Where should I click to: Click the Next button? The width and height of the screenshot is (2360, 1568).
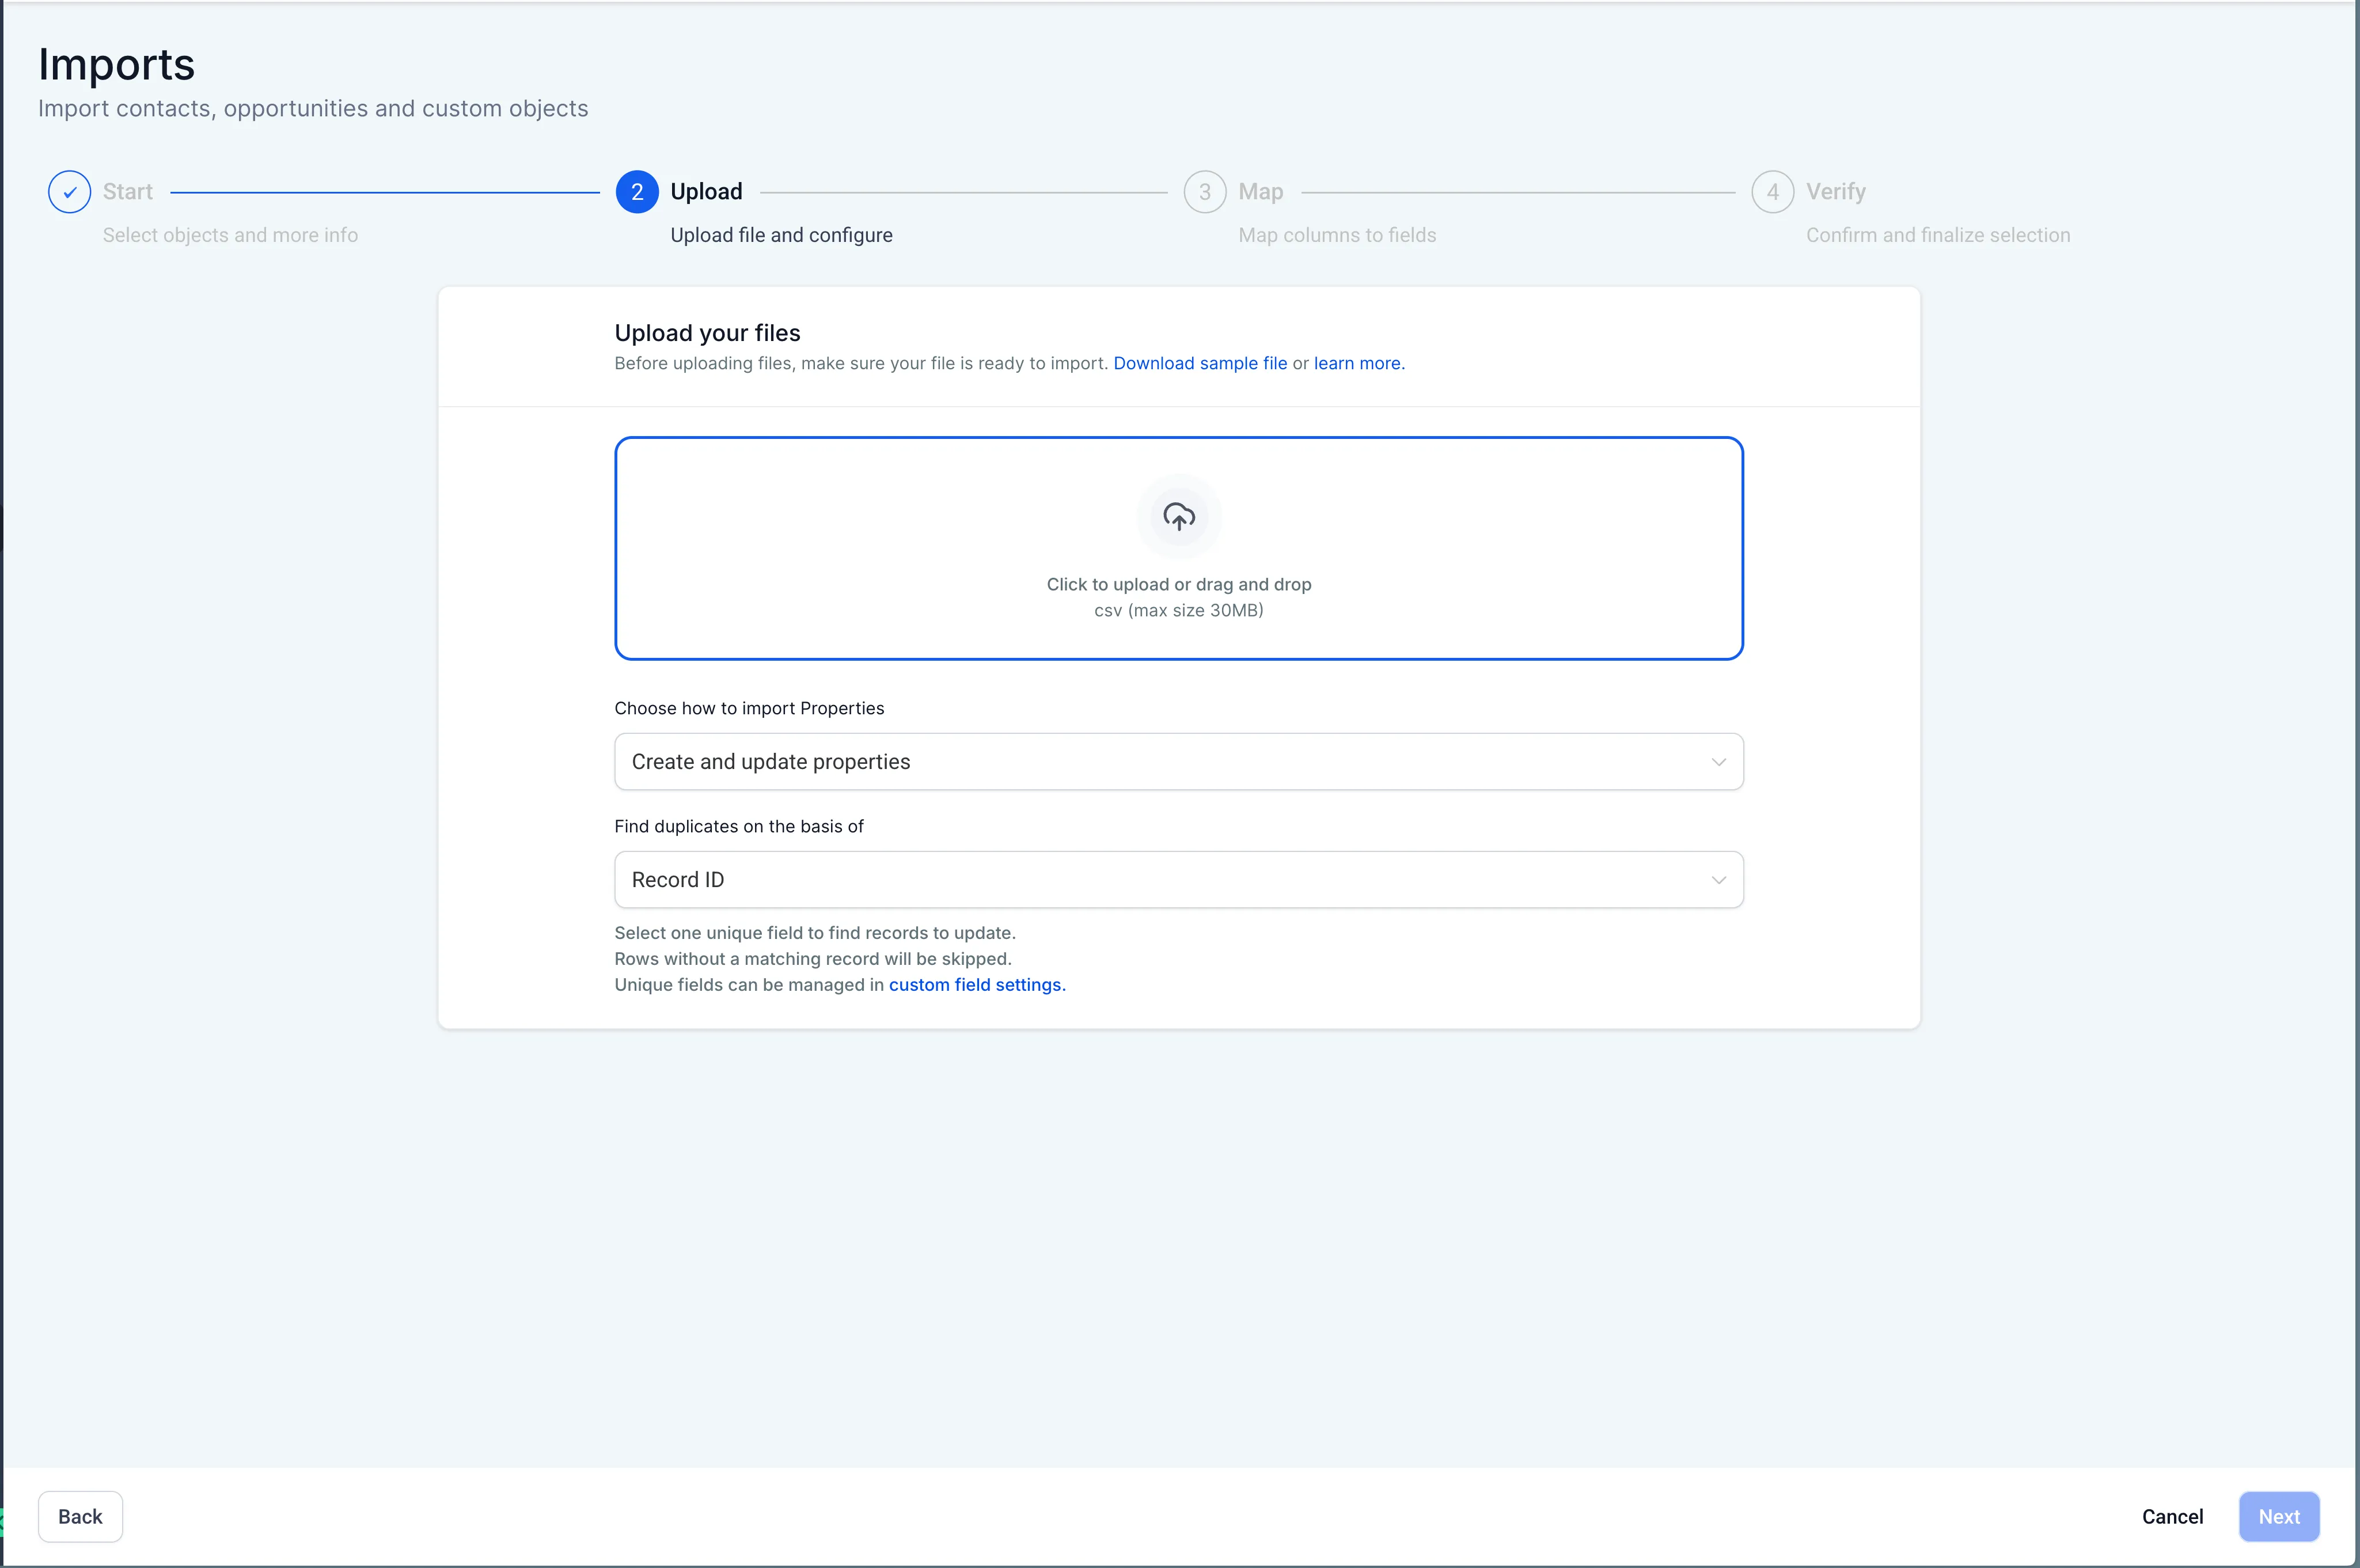pos(2278,1517)
